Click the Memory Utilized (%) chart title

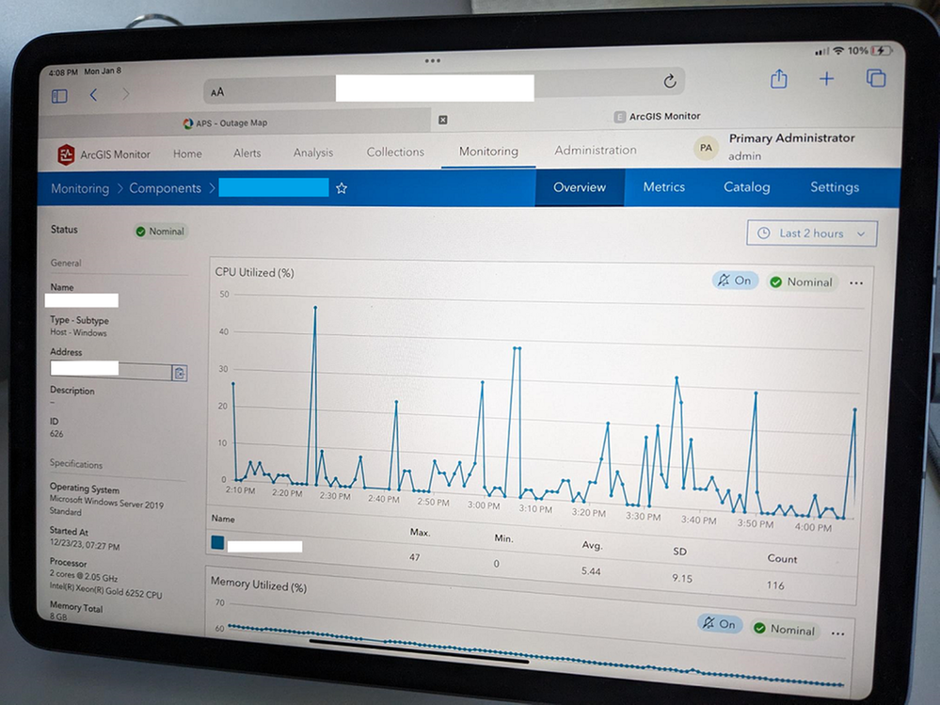click(x=259, y=584)
